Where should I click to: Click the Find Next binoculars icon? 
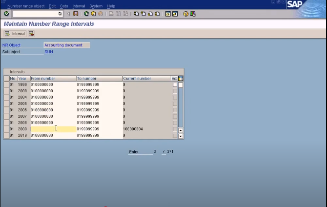pyautogui.click(x=125, y=14)
